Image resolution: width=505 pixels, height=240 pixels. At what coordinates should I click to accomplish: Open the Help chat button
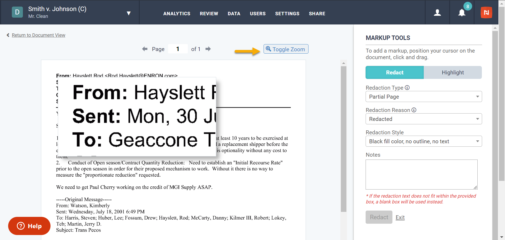coord(29,226)
